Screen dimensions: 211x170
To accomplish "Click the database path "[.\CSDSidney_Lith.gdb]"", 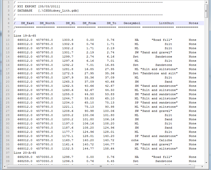I will point(58,11).
